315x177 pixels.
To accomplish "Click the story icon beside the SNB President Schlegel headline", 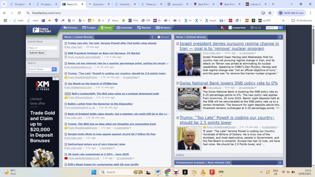I will pos(66,53).
